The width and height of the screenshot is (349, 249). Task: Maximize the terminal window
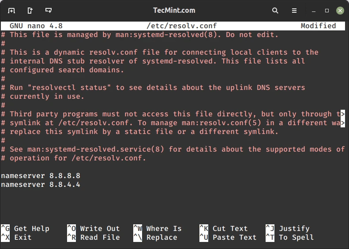click(x=327, y=10)
